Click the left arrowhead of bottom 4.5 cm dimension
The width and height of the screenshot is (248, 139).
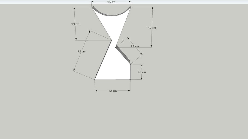pos(96,91)
